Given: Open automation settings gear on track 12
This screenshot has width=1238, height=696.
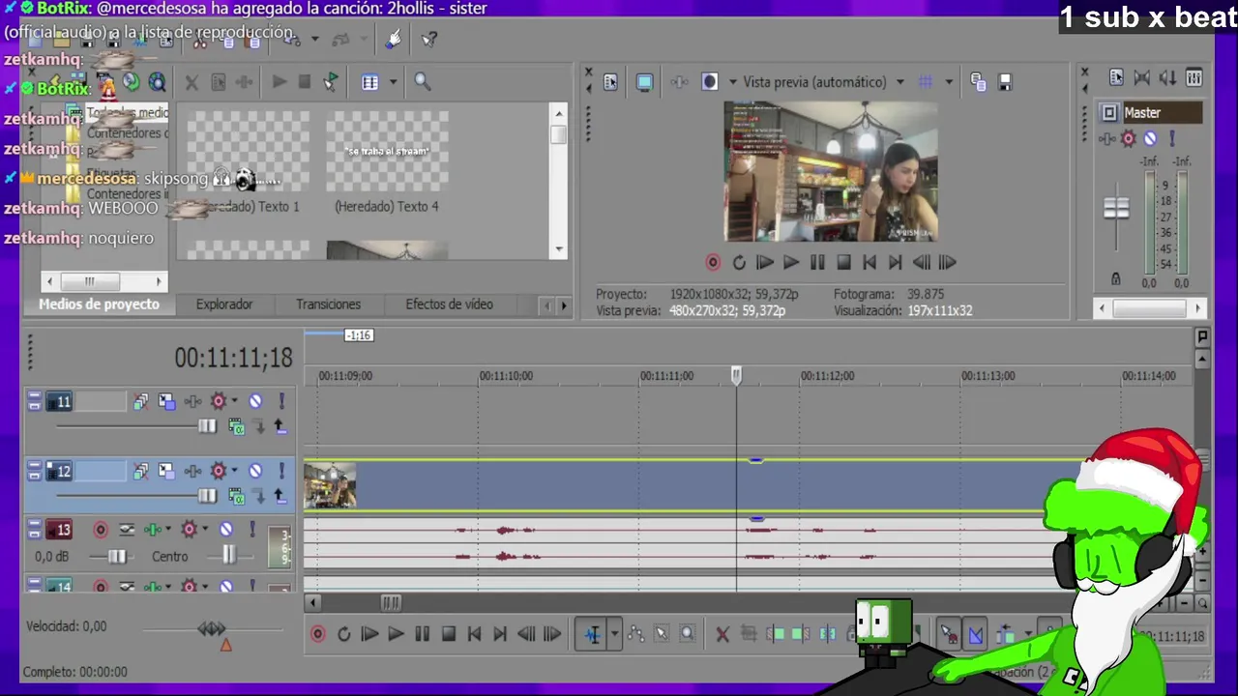Looking at the screenshot, I should (x=219, y=471).
